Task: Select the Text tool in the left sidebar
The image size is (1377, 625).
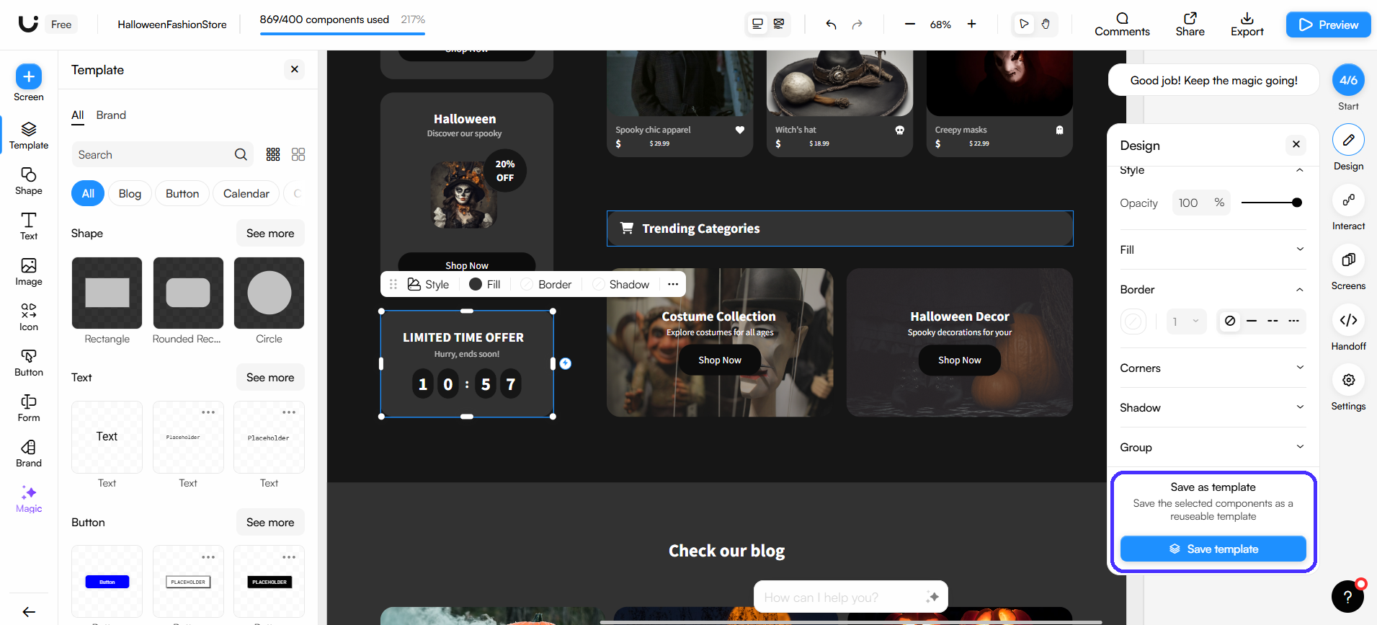Action: (29, 226)
